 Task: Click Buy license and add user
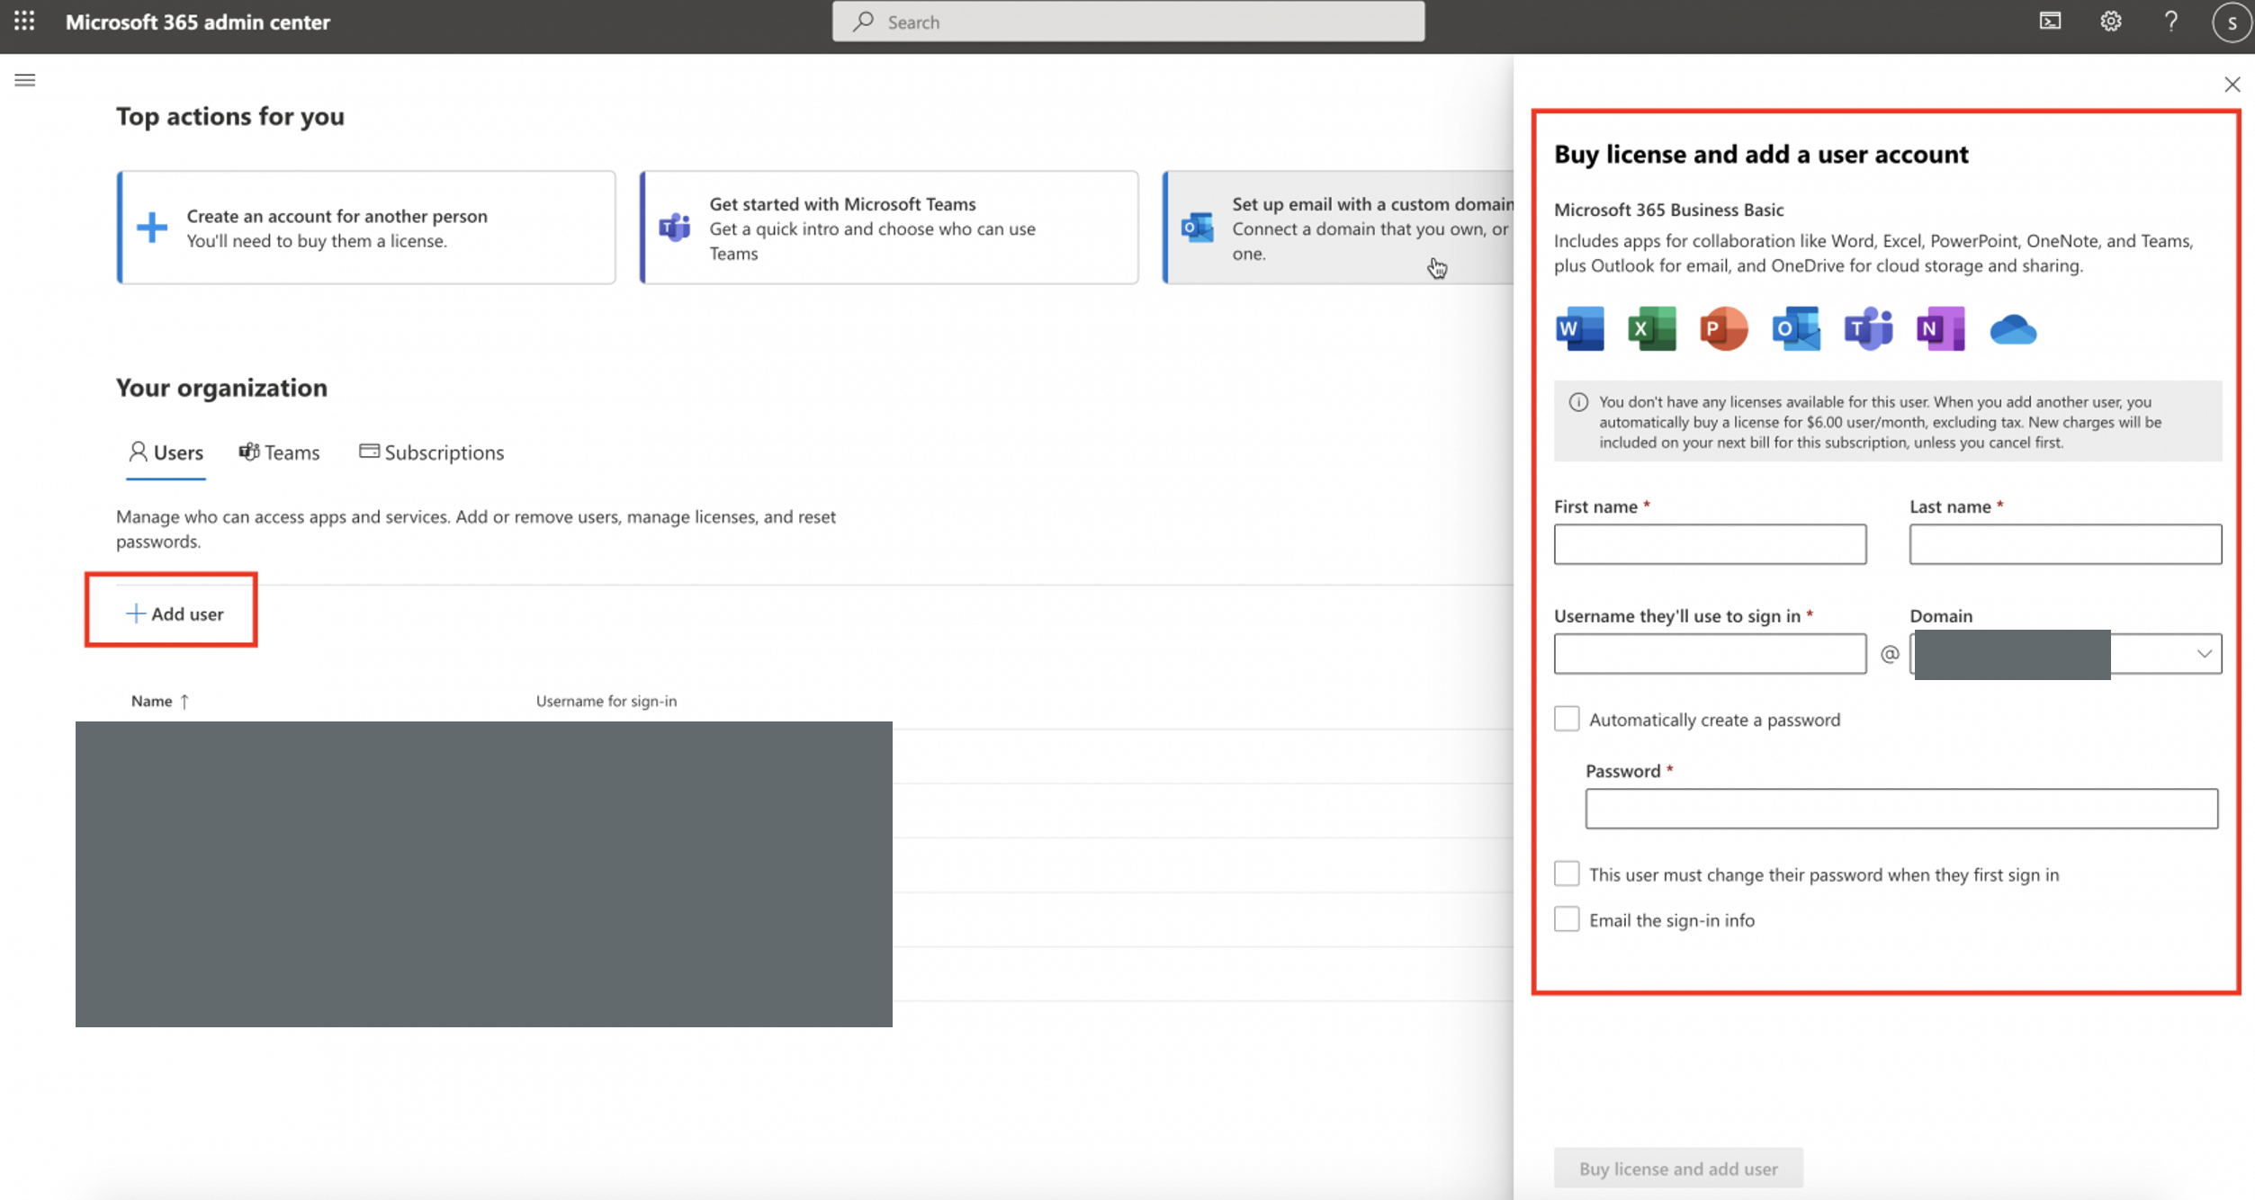coord(1678,1168)
